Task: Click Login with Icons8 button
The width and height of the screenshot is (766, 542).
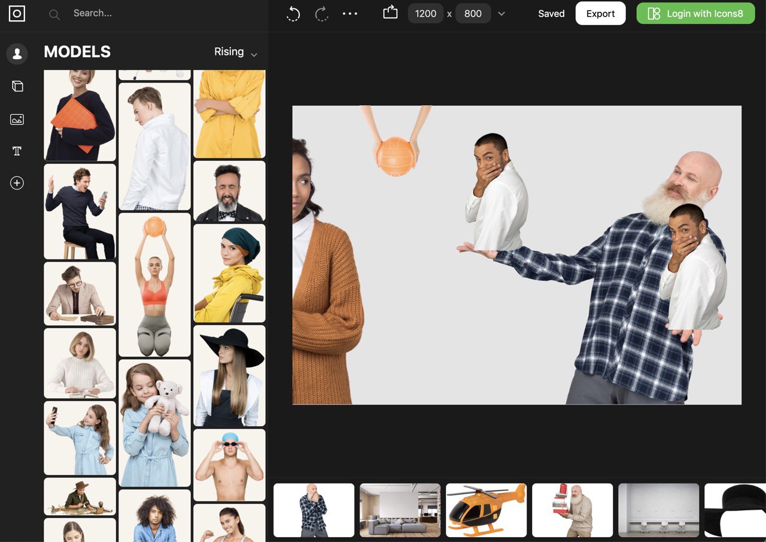Action: [695, 13]
